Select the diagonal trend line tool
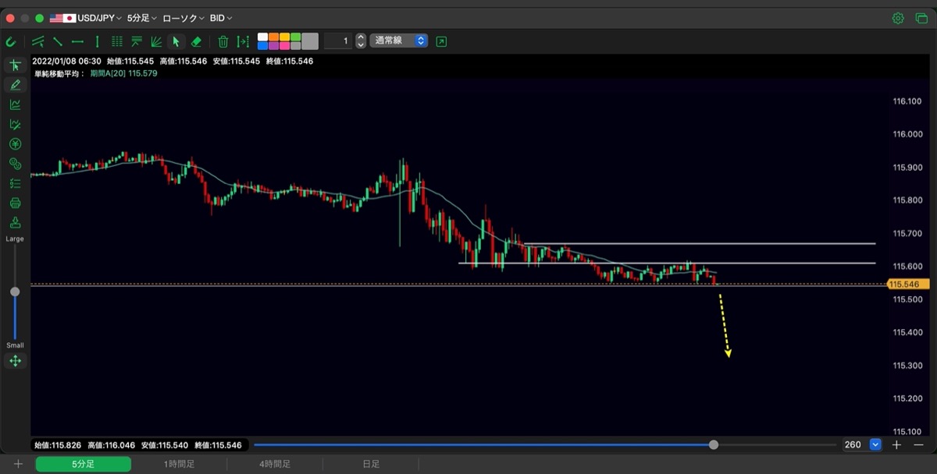This screenshot has width=937, height=474. tap(58, 41)
